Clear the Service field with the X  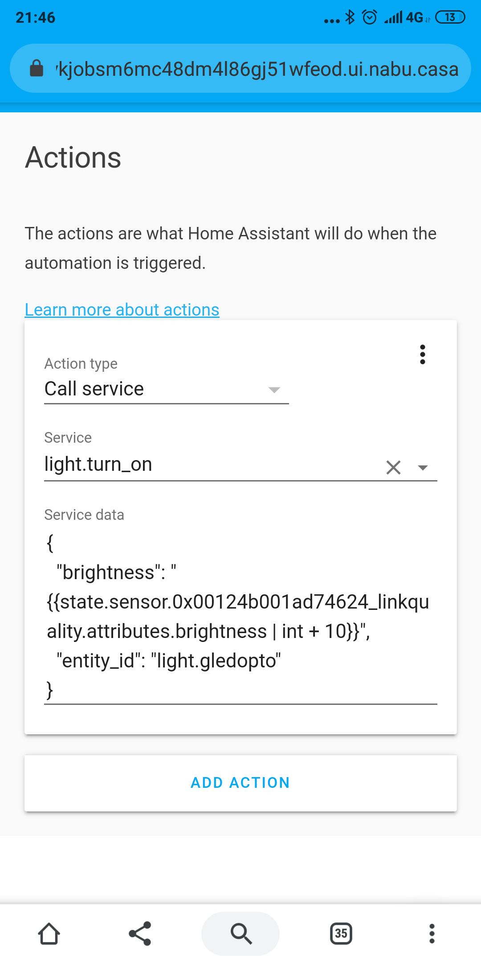point(393,467)
